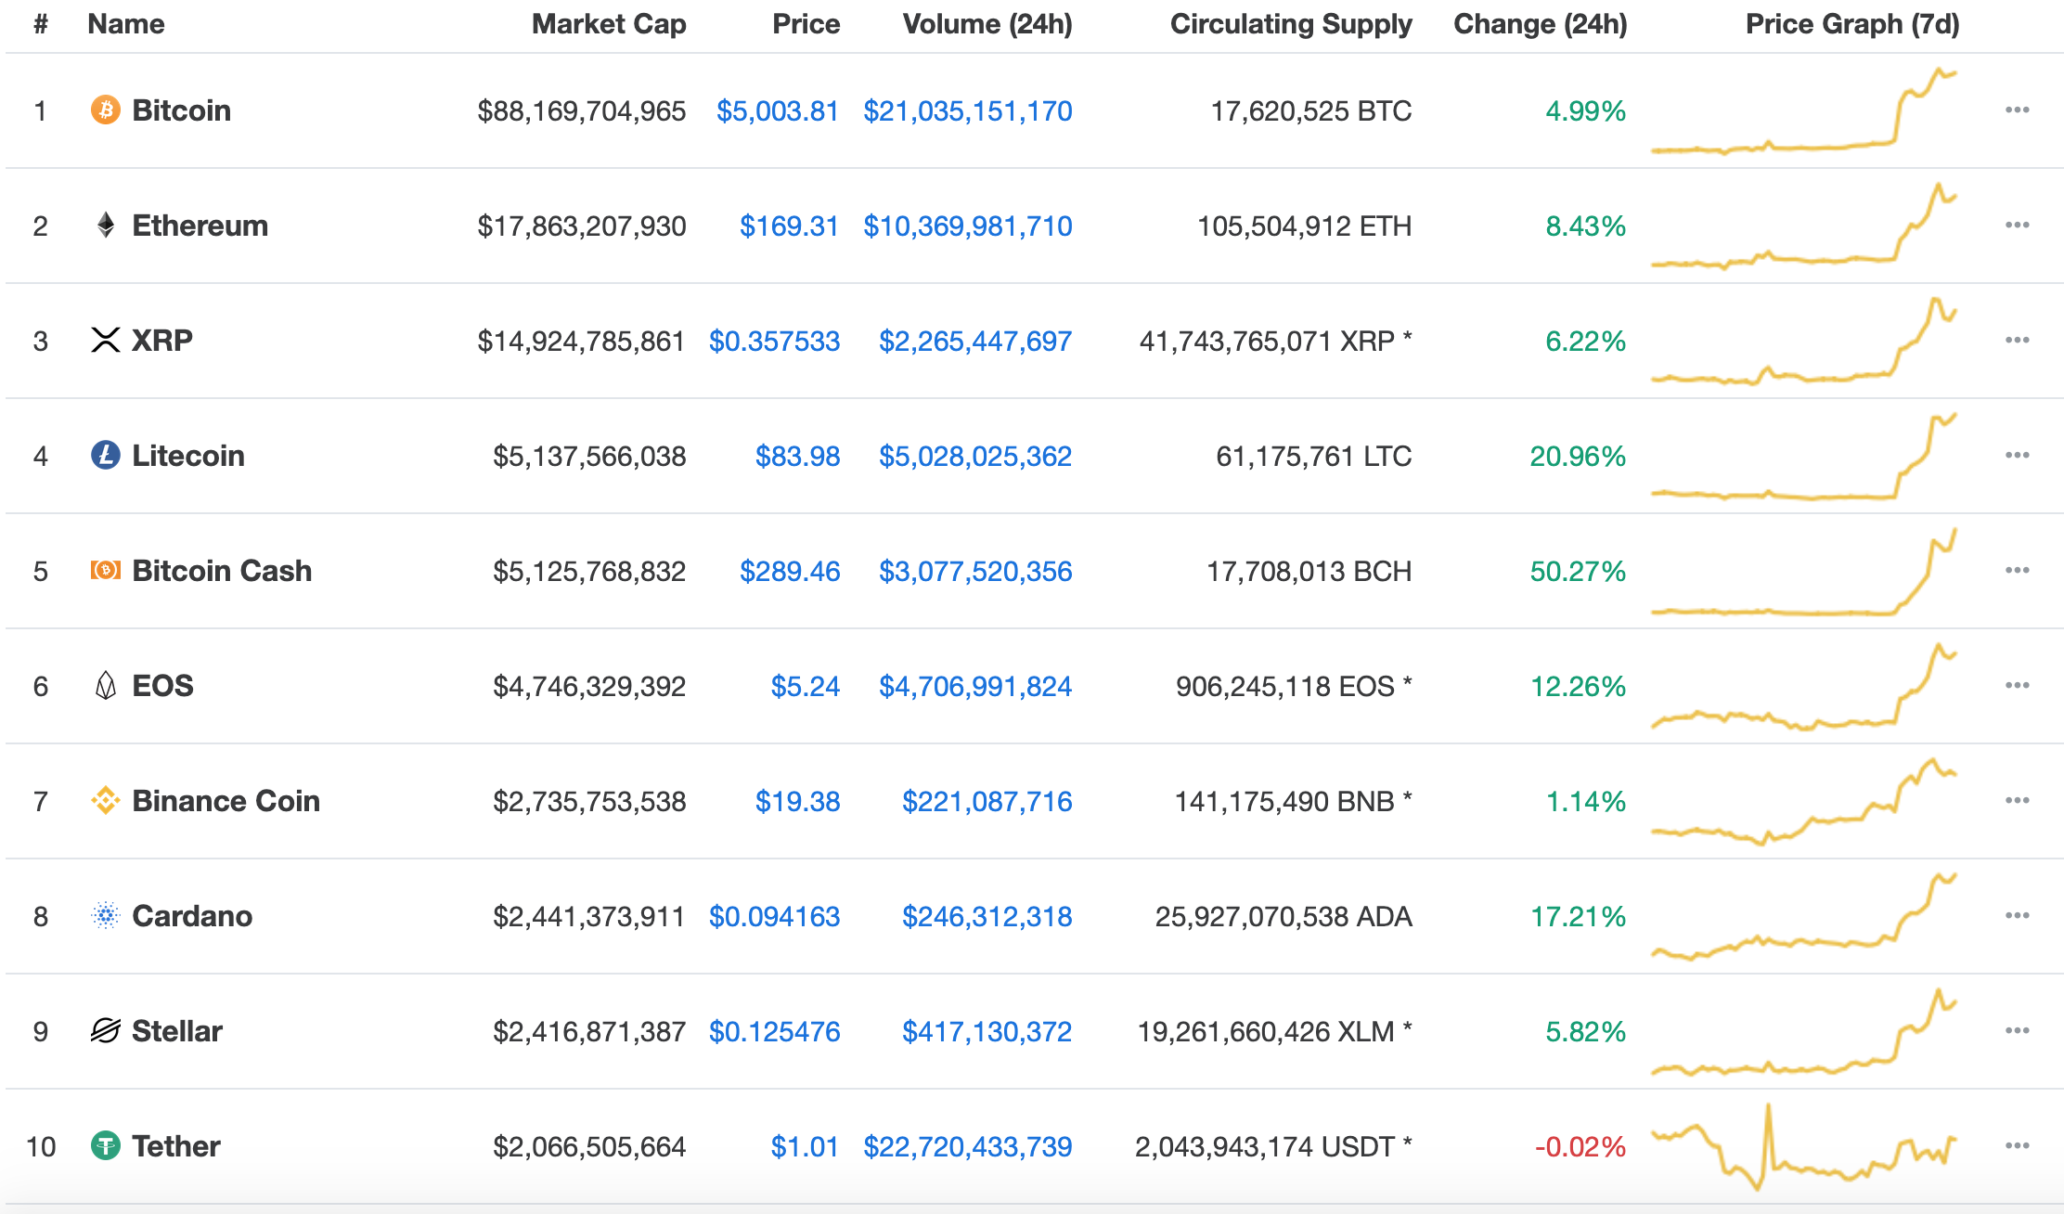
Task: Sort by the Volume (24h) column header
Action: point(987,24)
